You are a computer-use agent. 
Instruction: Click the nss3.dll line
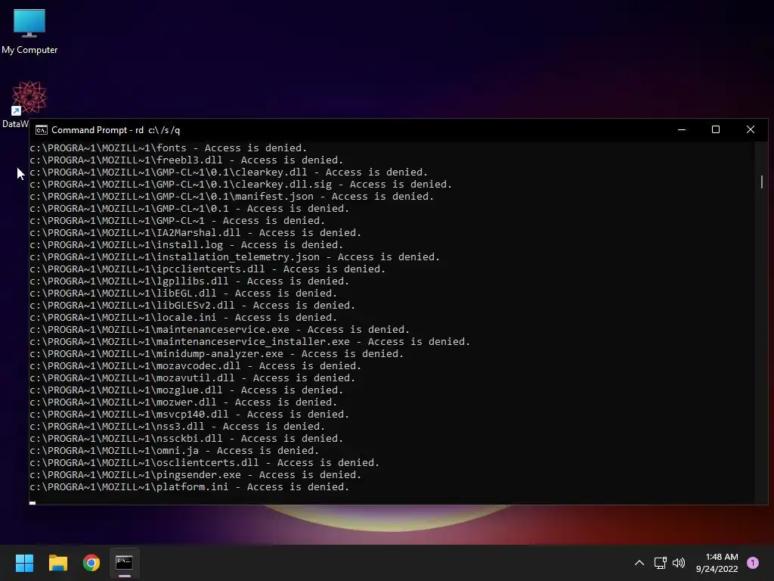(177, 427)
